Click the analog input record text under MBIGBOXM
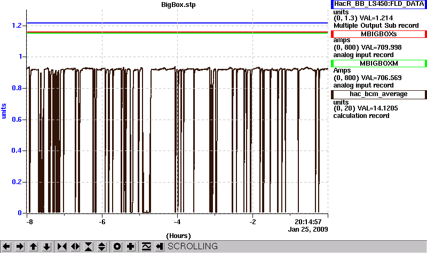 363,86
